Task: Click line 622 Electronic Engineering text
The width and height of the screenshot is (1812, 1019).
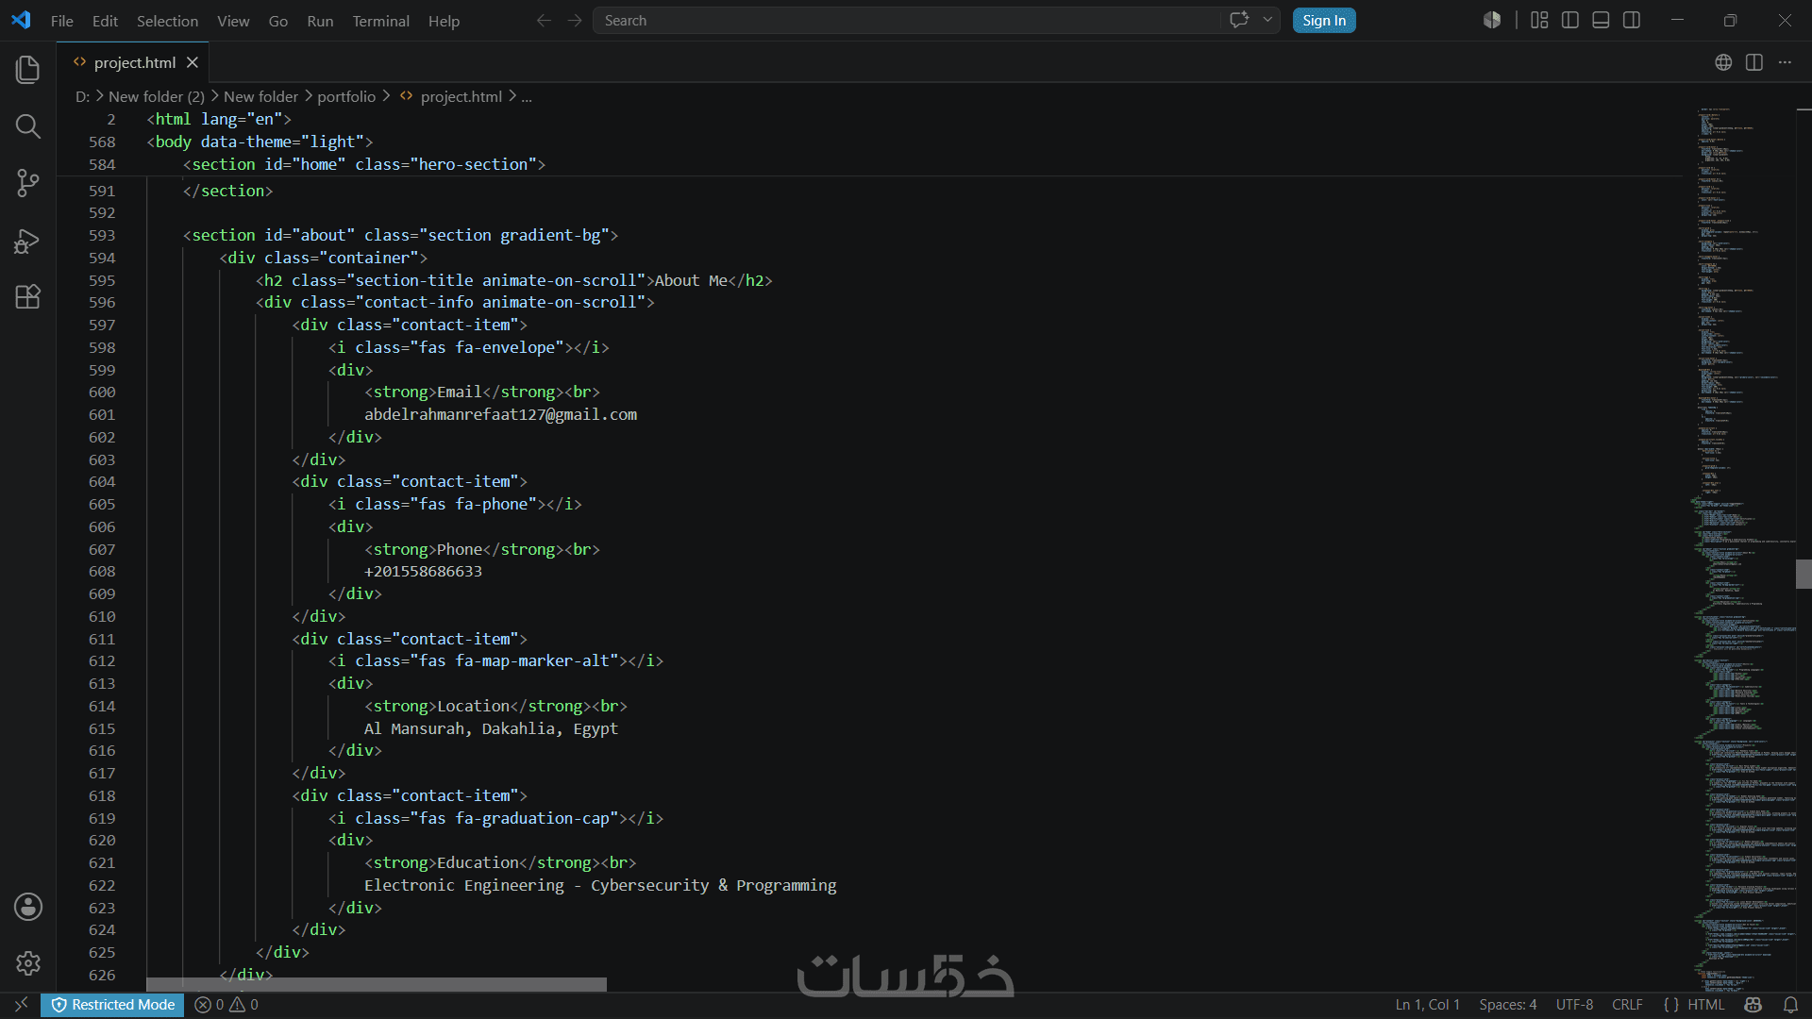Action: coord(600,885)
